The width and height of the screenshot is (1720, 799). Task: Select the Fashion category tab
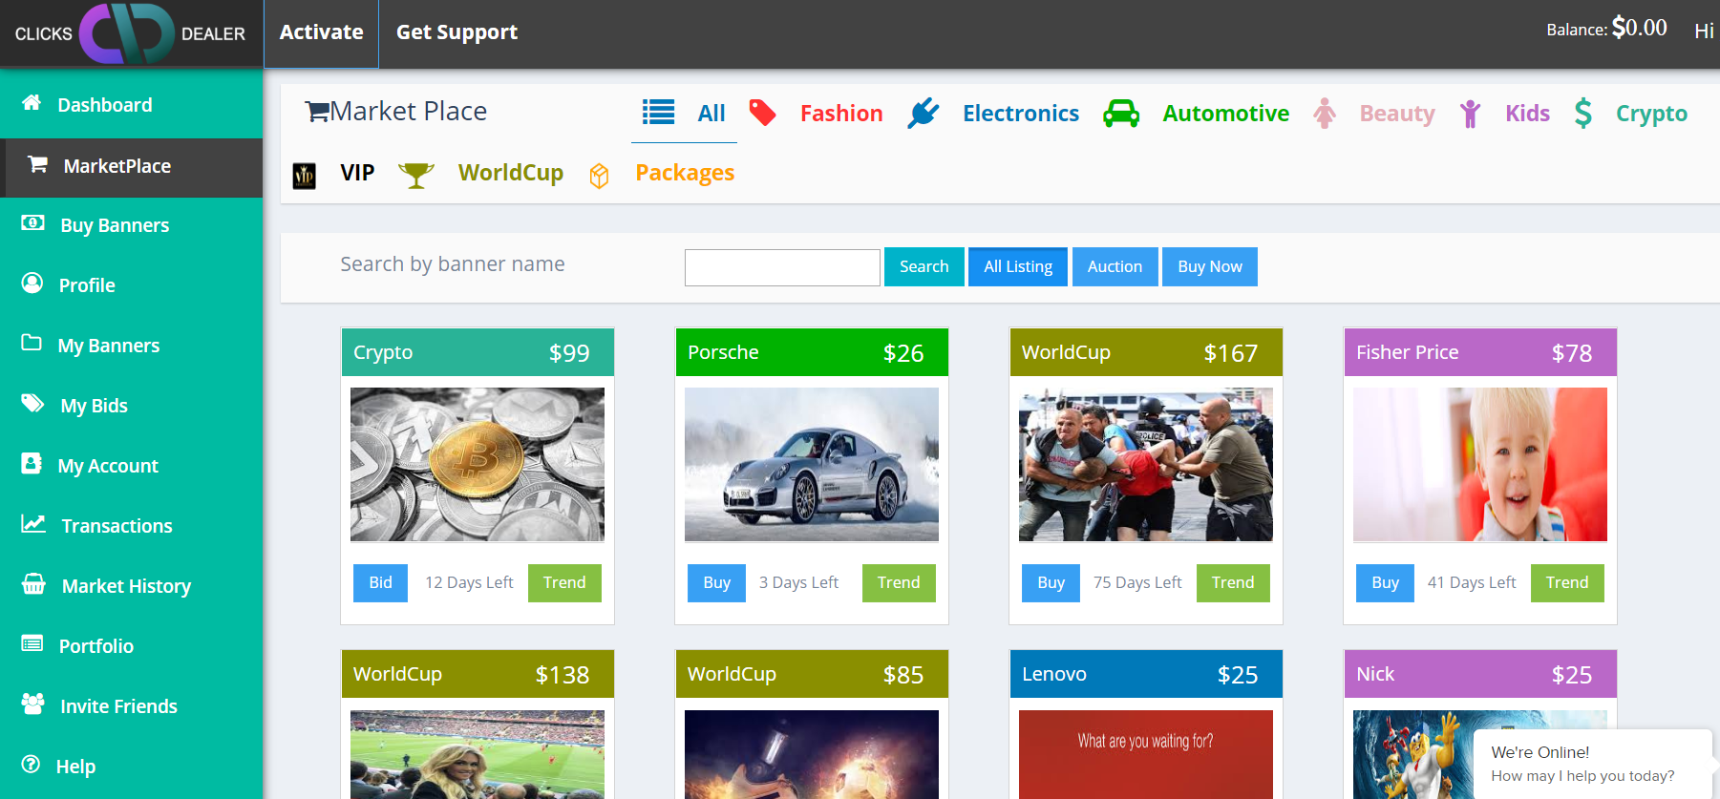coord(841,114)
